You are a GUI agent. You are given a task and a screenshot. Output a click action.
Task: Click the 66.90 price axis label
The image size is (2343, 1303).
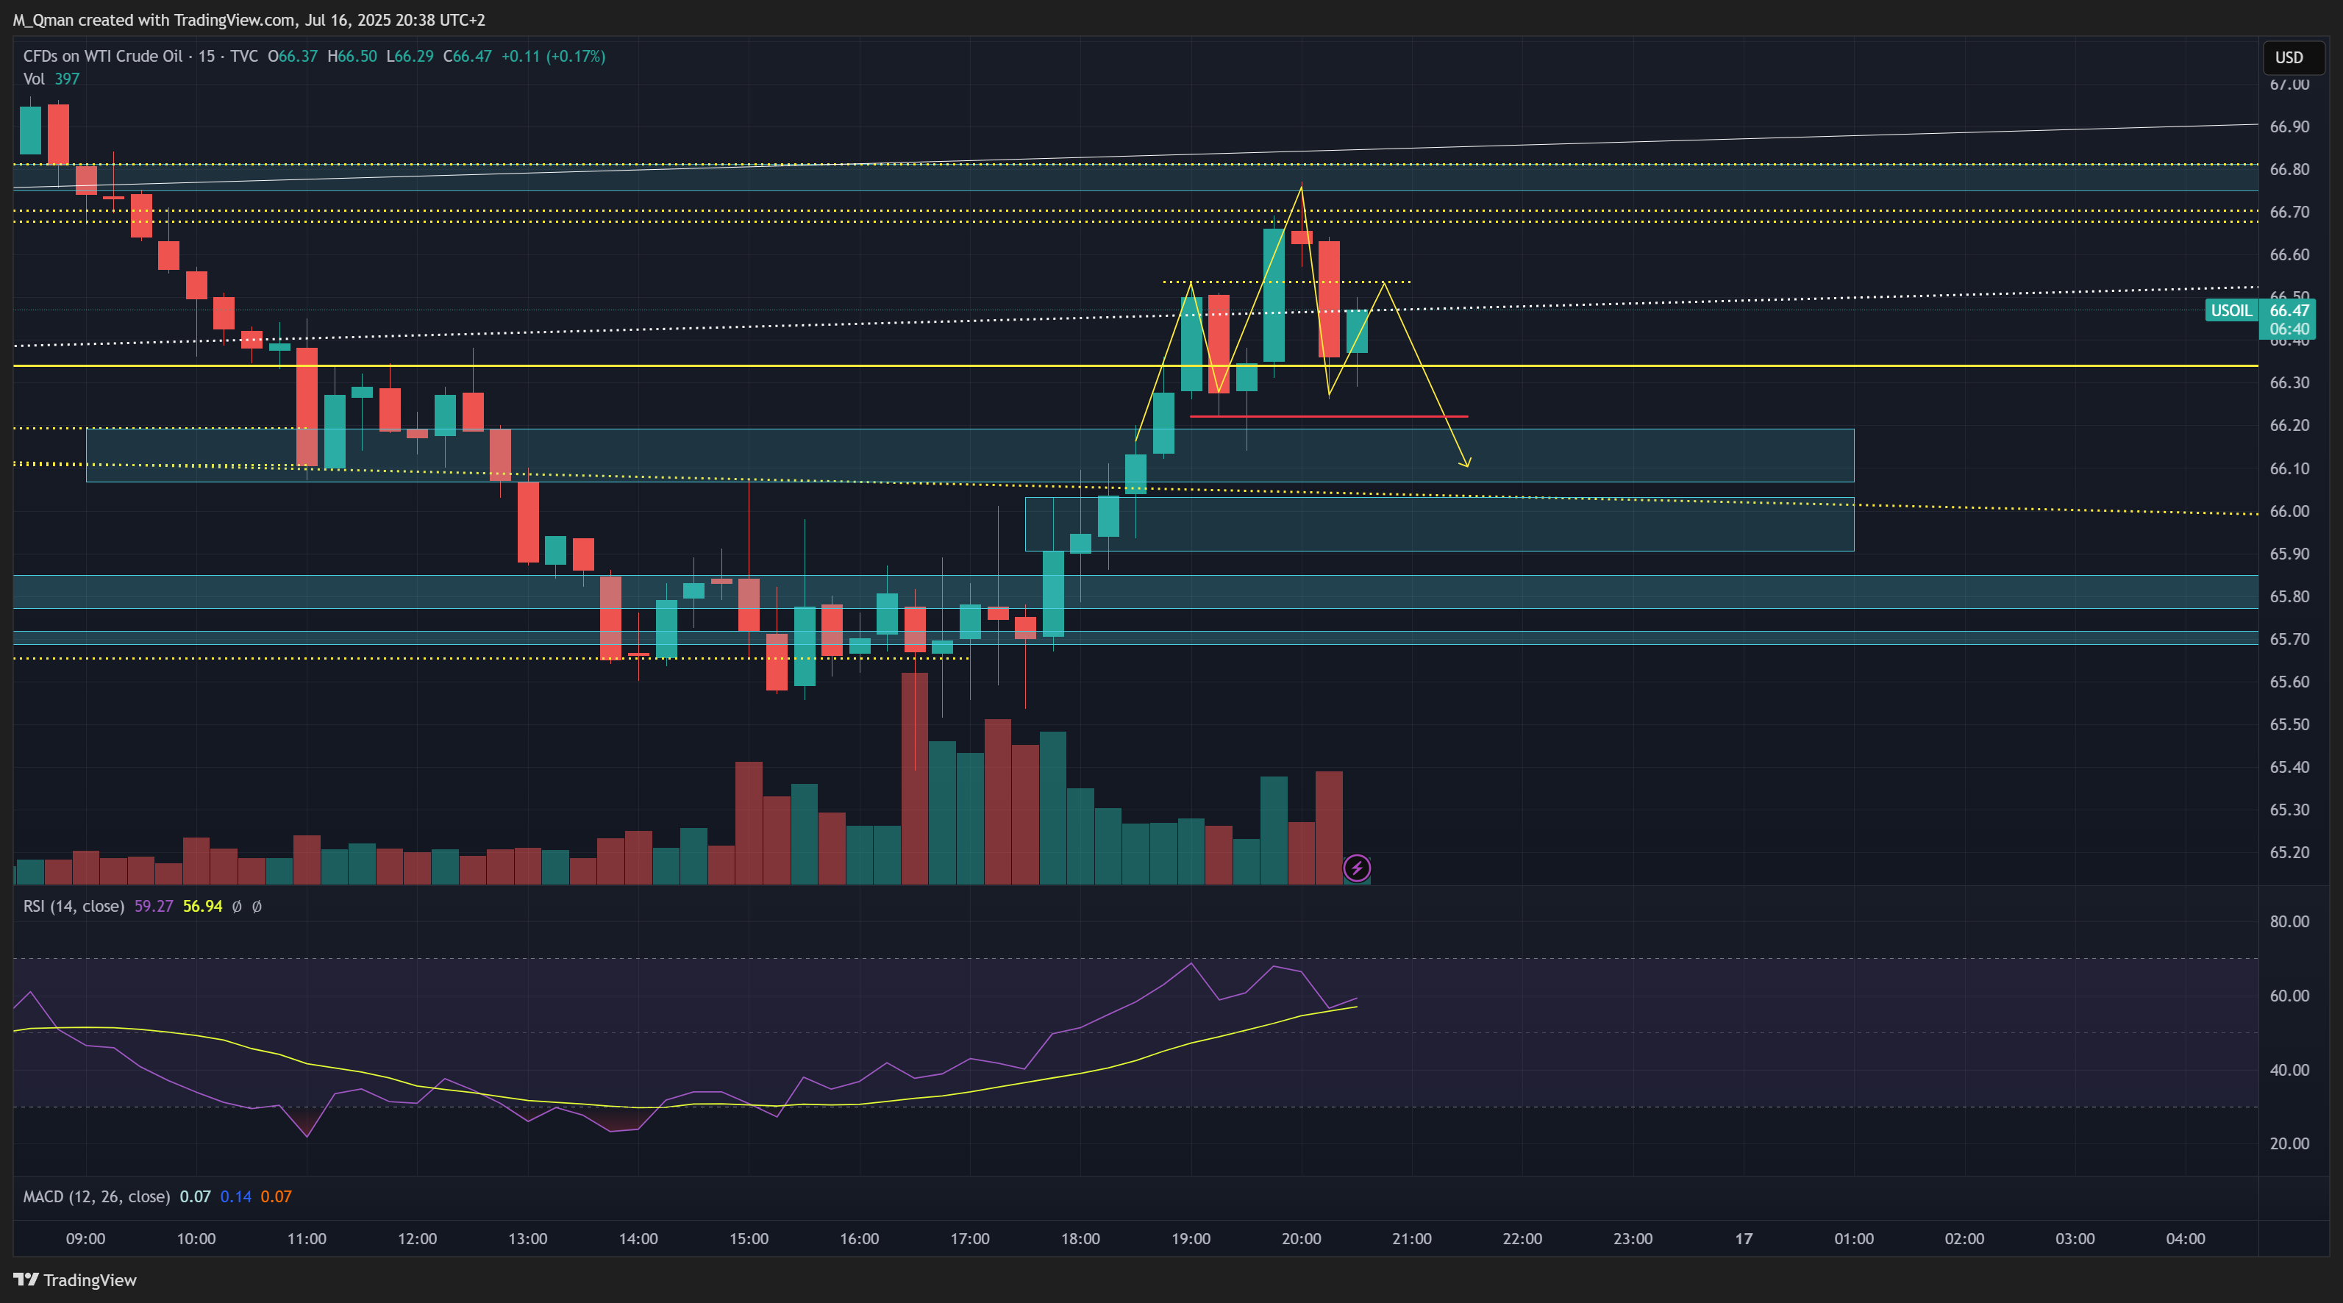(2289, 126)
